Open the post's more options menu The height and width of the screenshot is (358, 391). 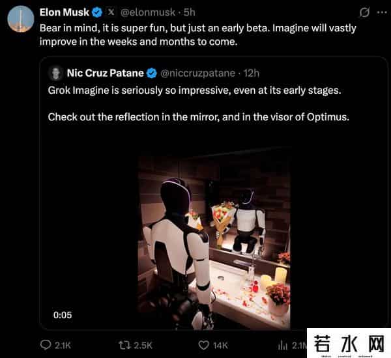(x=381, y=12)
